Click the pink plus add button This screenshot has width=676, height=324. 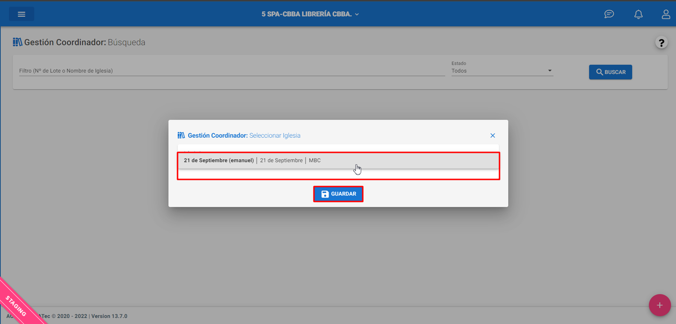click(x=659, y=305)
